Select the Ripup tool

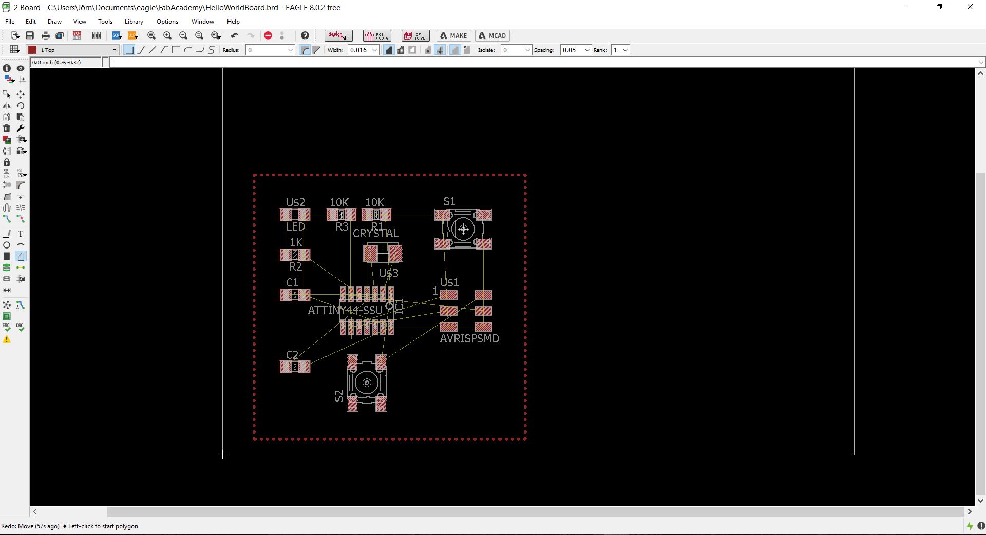pyautogui.click(x=21, y=219)
